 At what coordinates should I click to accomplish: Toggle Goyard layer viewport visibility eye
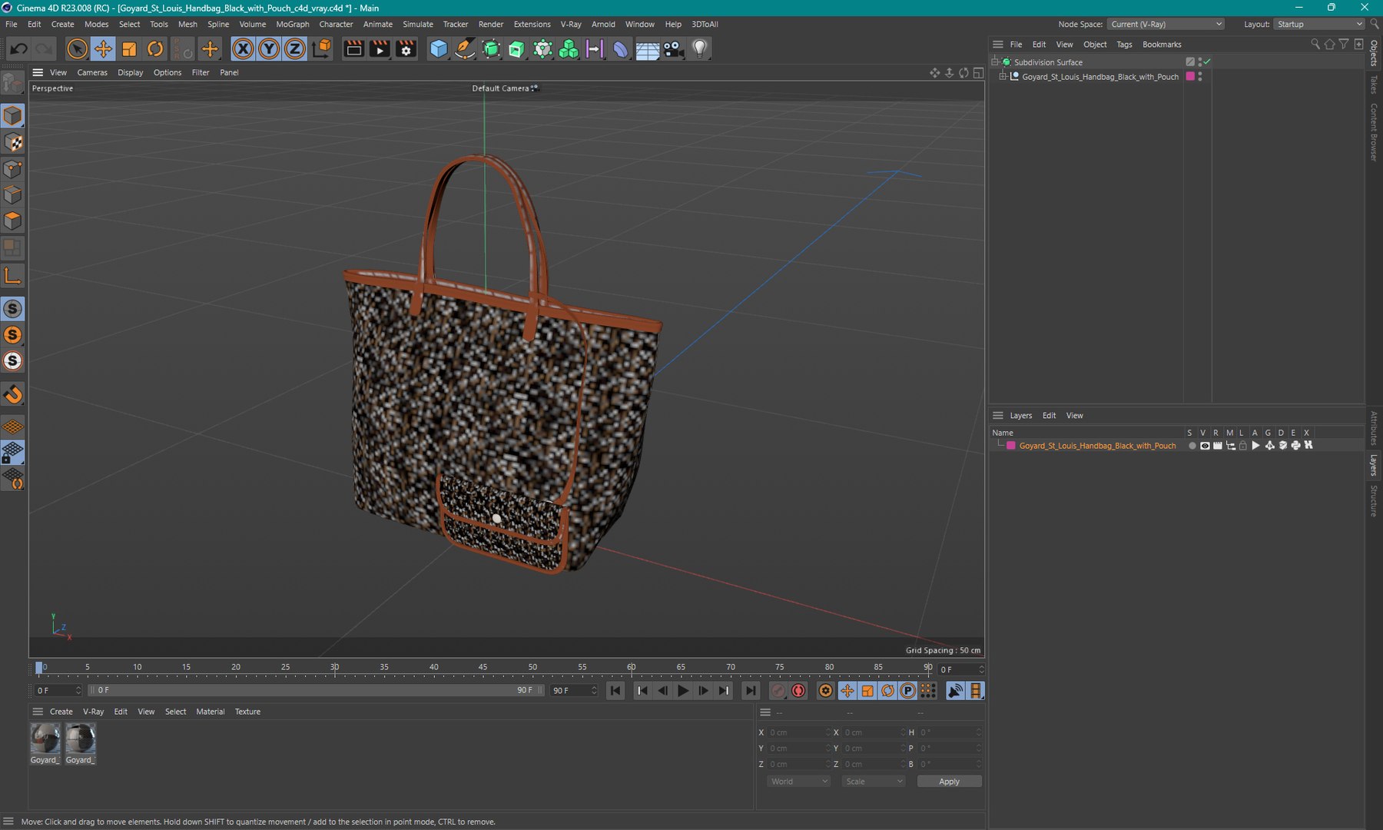point(1205,446)
